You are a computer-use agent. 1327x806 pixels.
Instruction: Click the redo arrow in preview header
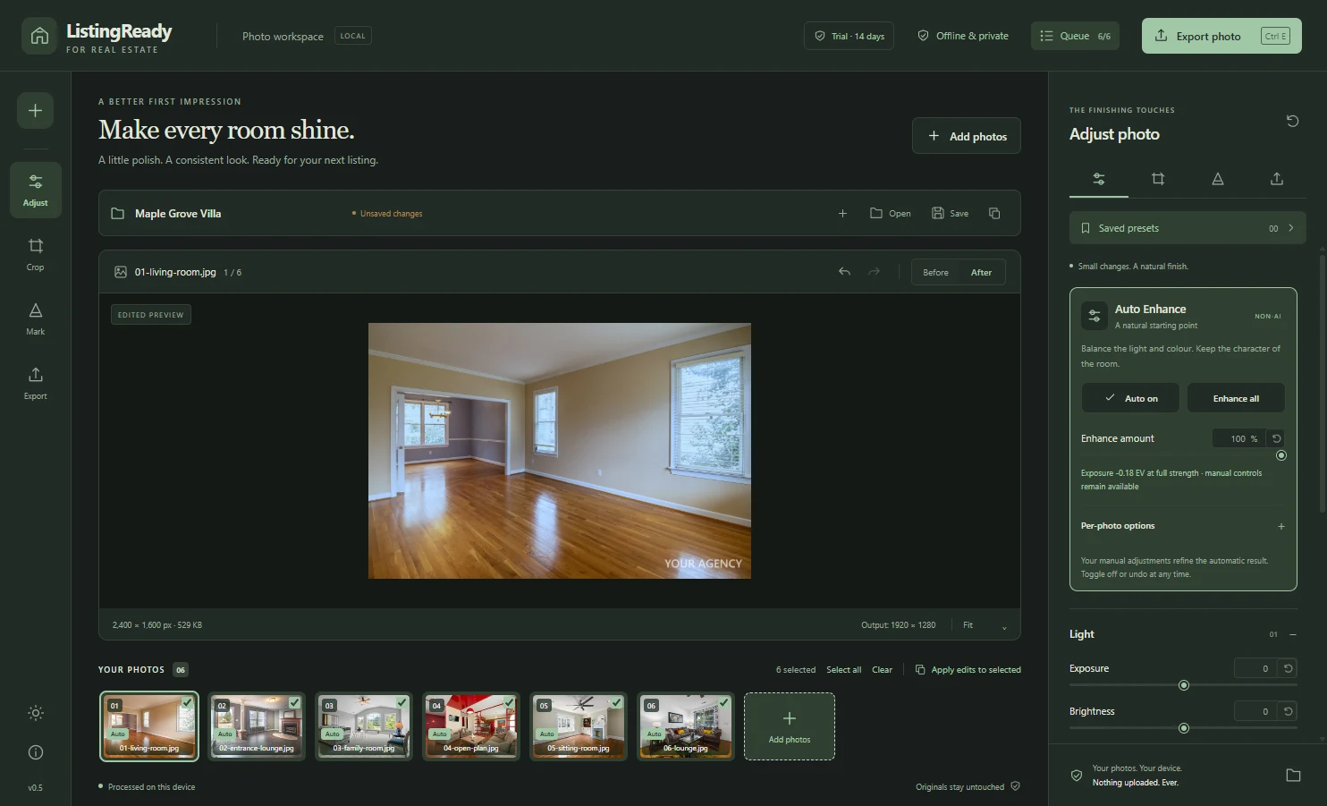coord(874,272)
